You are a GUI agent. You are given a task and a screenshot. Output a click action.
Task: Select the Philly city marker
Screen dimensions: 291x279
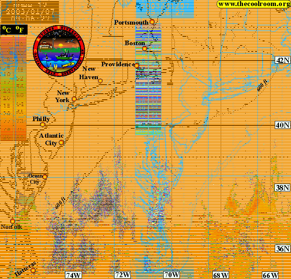[43, 124]
